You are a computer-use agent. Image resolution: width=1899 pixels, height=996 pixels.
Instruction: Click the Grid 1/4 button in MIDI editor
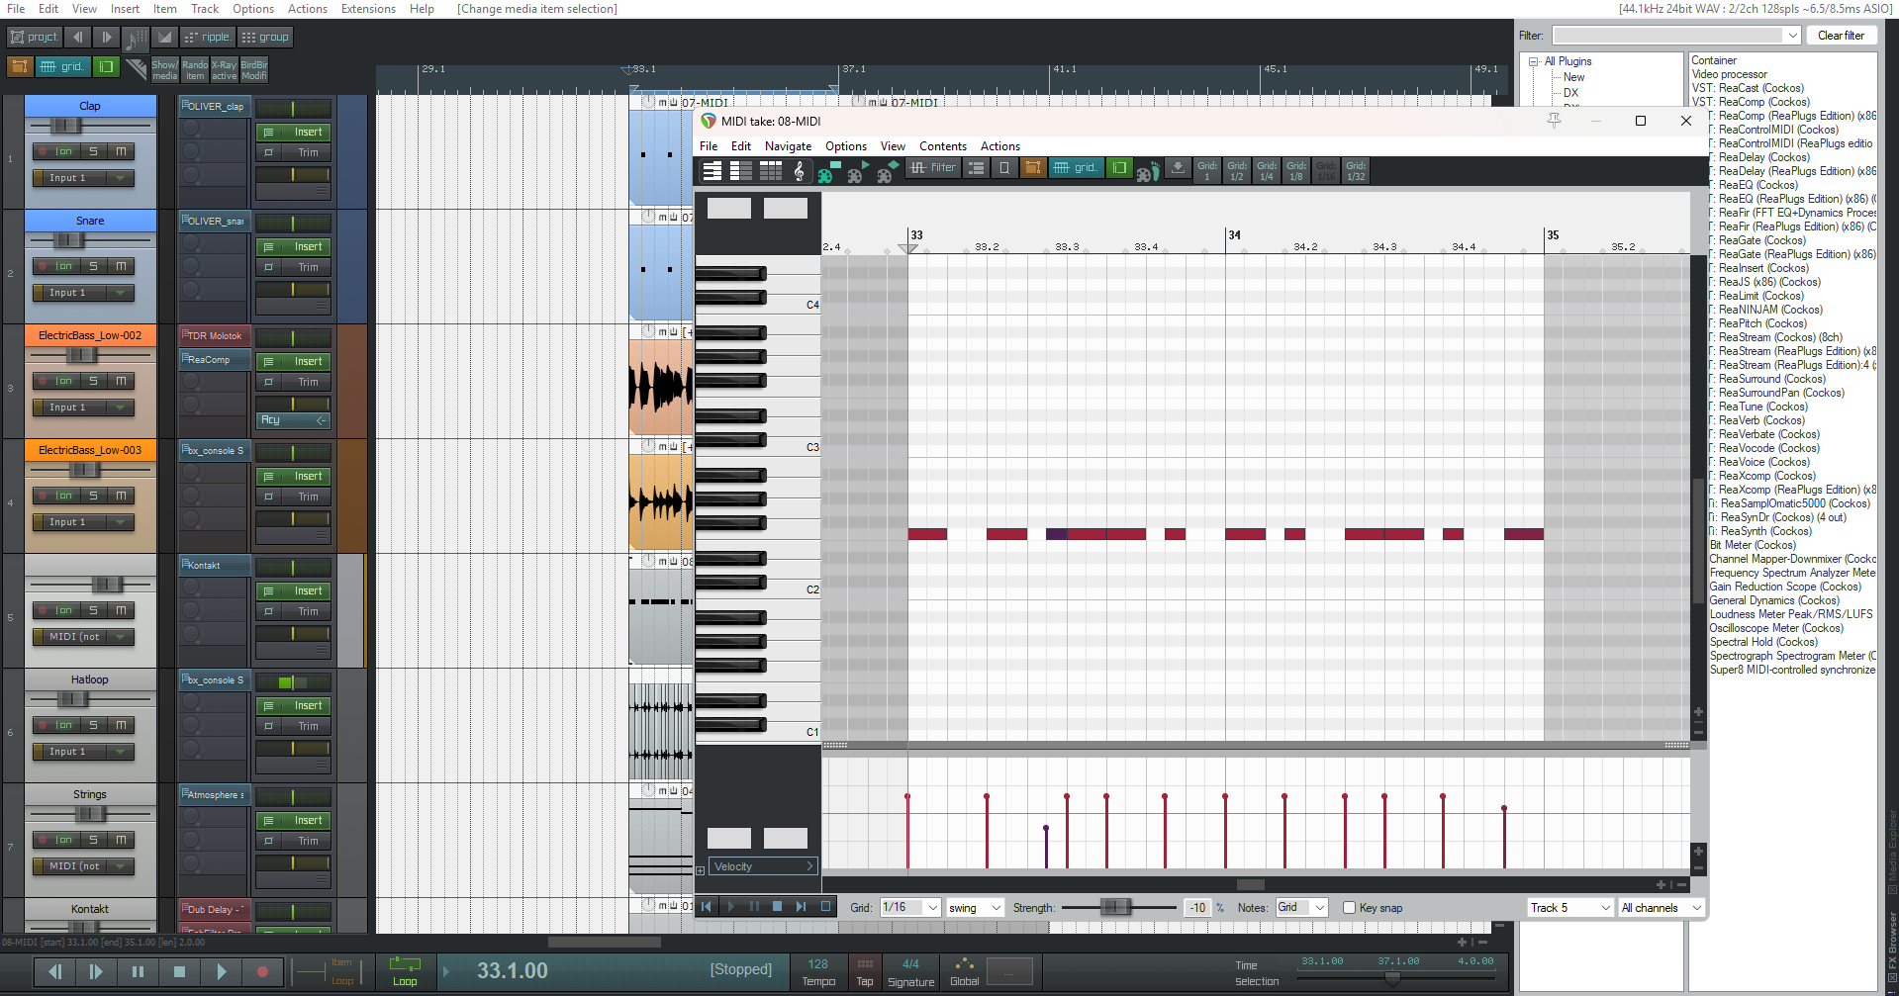(x=1267, y=170)
